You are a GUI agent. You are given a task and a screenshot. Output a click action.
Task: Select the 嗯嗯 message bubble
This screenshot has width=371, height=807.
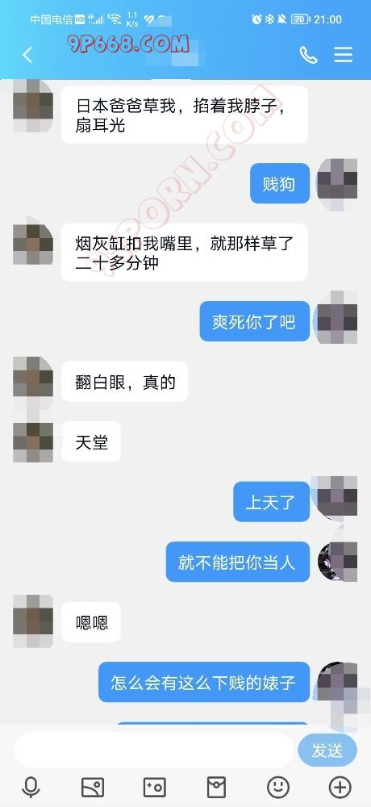point(91,622)
